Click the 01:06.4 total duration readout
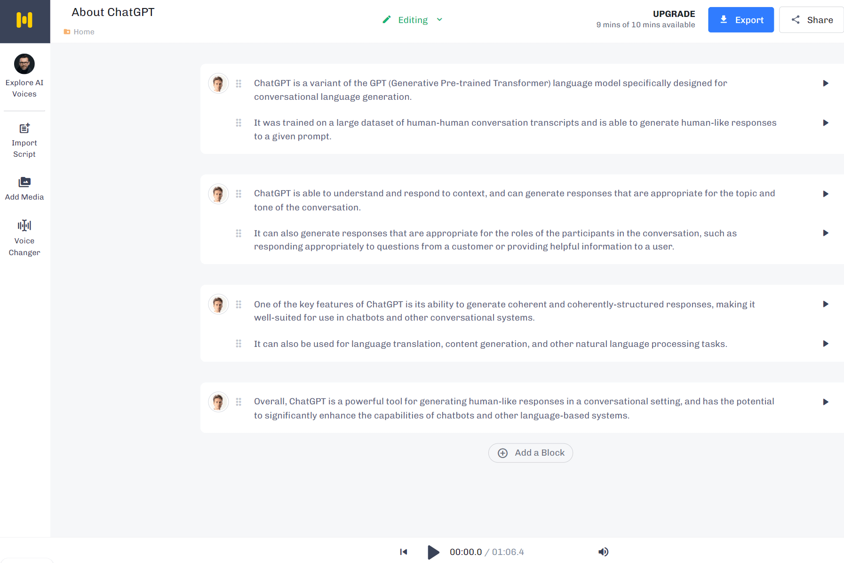This screenshot has width=844, height=563. tap(508, 552)
